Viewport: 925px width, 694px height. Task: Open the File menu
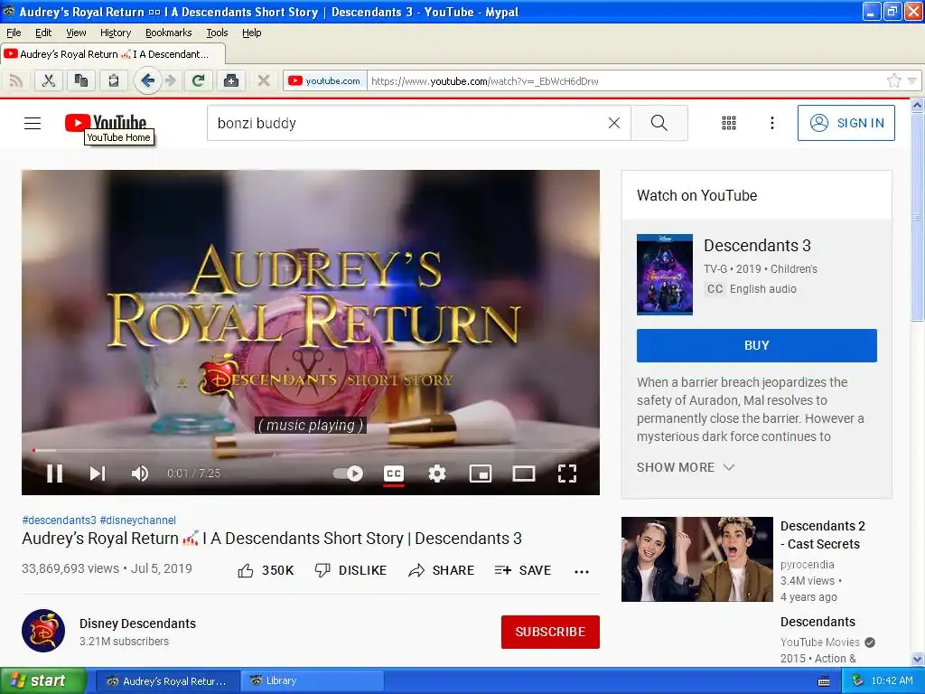pyautogui.click(x=14, y=33)
